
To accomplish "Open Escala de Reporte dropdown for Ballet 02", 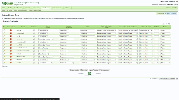I will [128, 30].
